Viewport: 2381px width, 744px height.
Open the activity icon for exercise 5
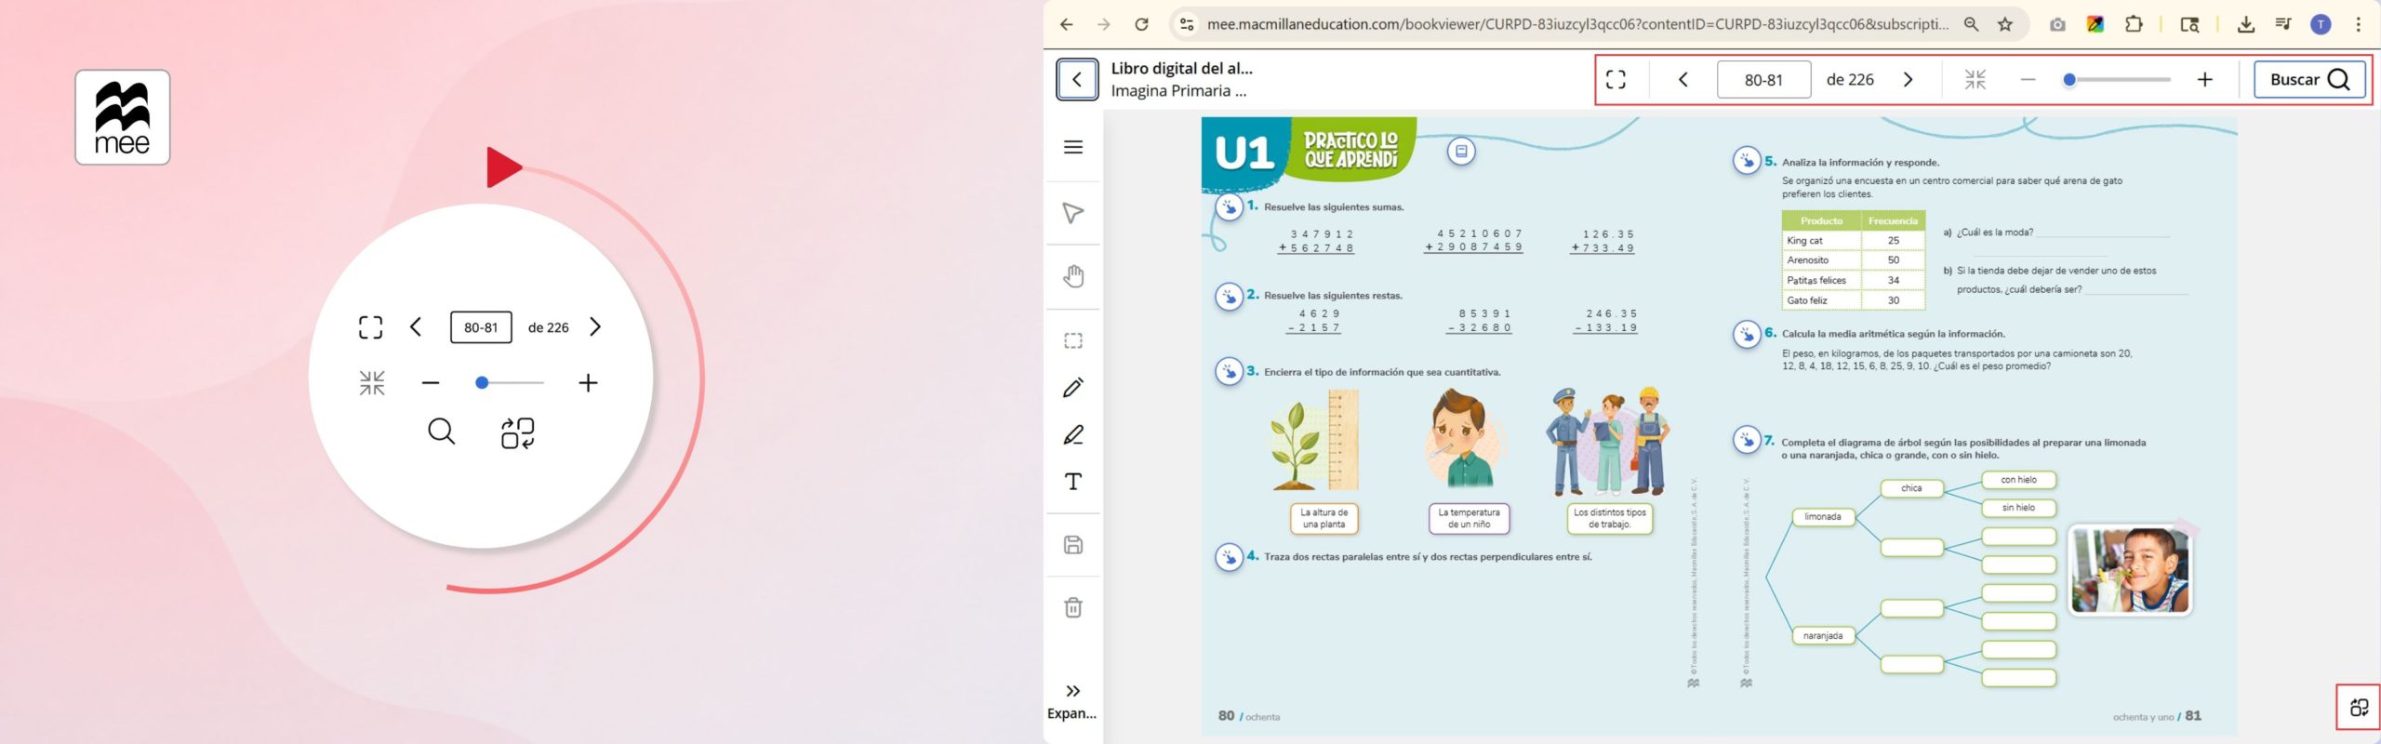[1747, 161]
